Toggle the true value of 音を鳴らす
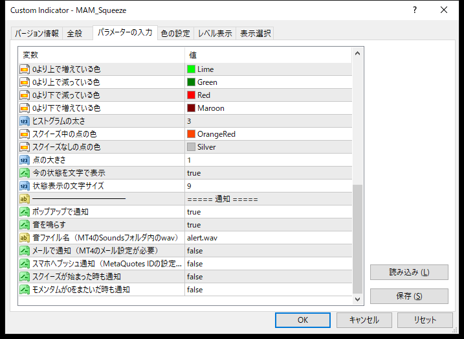This screenshot has height=339, width=464. tap(269, 225)
